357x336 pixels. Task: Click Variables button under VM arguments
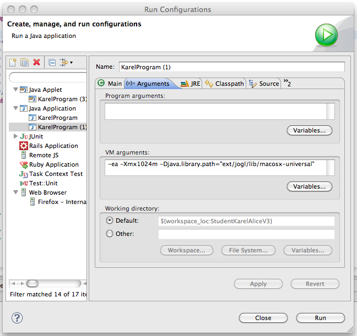(x=310, y=186)
